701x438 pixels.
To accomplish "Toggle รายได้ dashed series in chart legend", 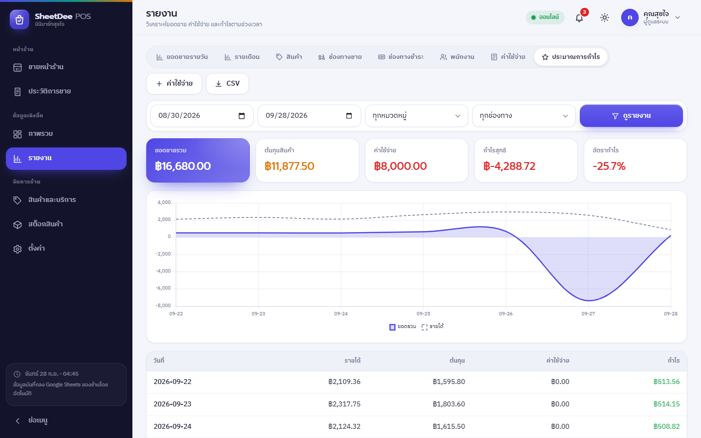I will [433, 327].
